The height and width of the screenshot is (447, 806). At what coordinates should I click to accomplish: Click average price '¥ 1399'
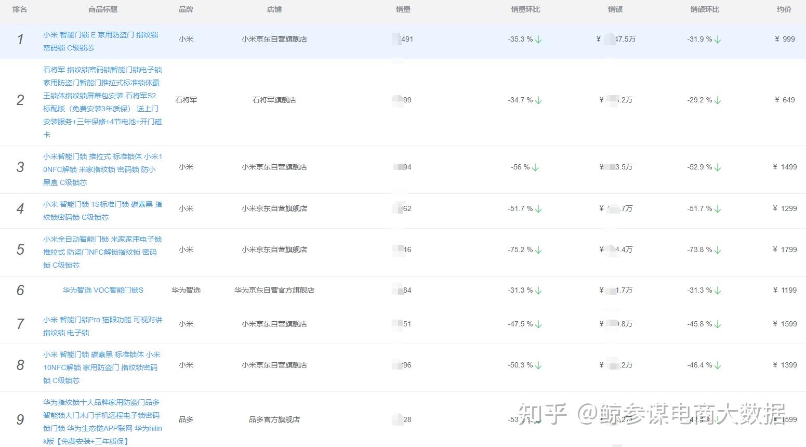(x=785, y=365)
